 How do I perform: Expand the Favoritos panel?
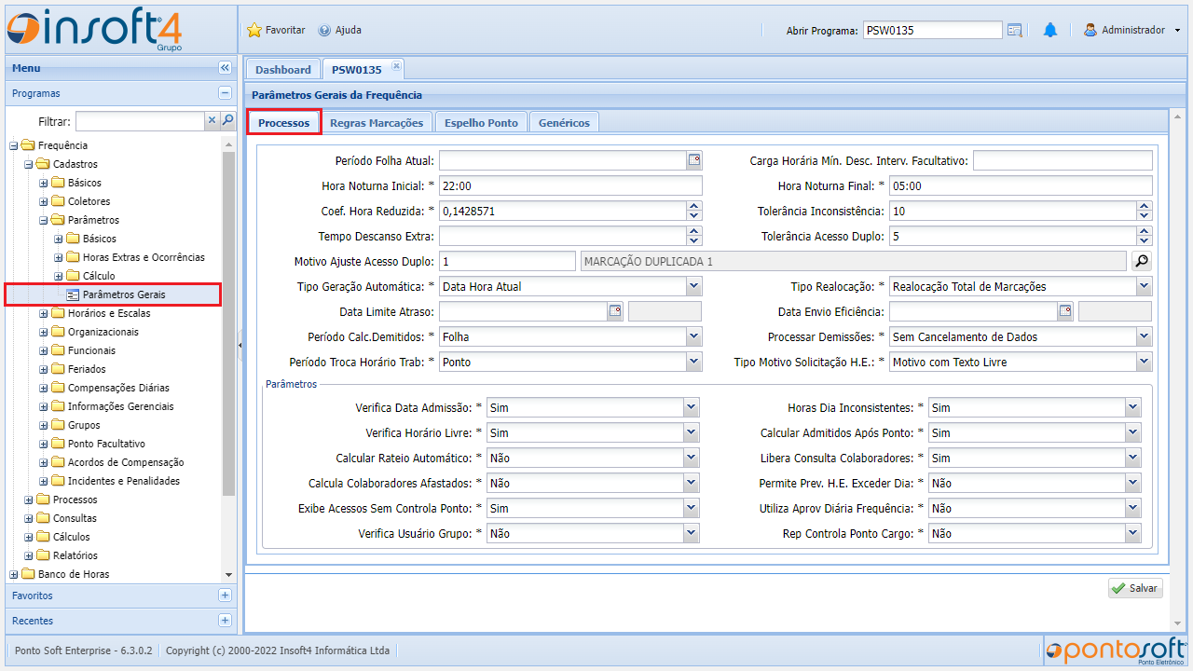(225, 596)
